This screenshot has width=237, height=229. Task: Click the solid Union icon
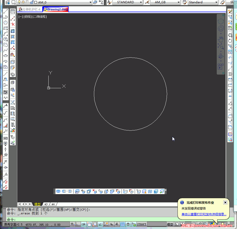pos(58,191)
